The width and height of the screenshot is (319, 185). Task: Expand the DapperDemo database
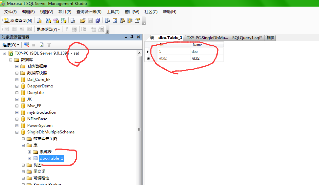(x=17, y=86)
